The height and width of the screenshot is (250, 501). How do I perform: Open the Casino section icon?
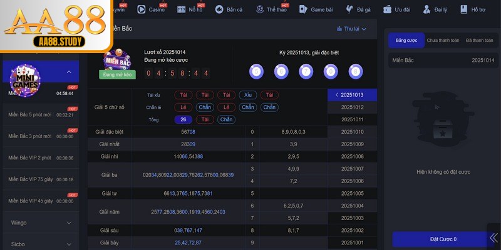pyautogui.click(x=142, y=9)
